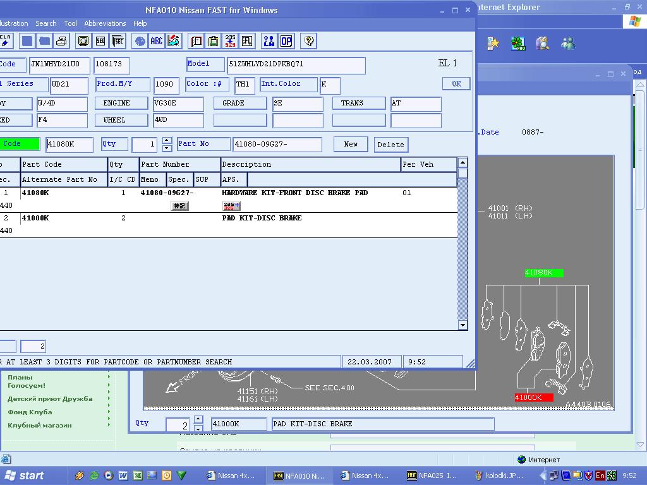The height and width of the screenshot is (485, 647).
Task: Click the Internet Explorer quick launch icon
Action: pyautogui.click(x=94, y=476)
